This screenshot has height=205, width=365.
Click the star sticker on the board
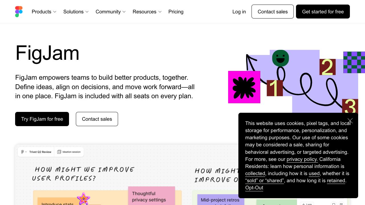pyautogui.click(x=83, y=198)
